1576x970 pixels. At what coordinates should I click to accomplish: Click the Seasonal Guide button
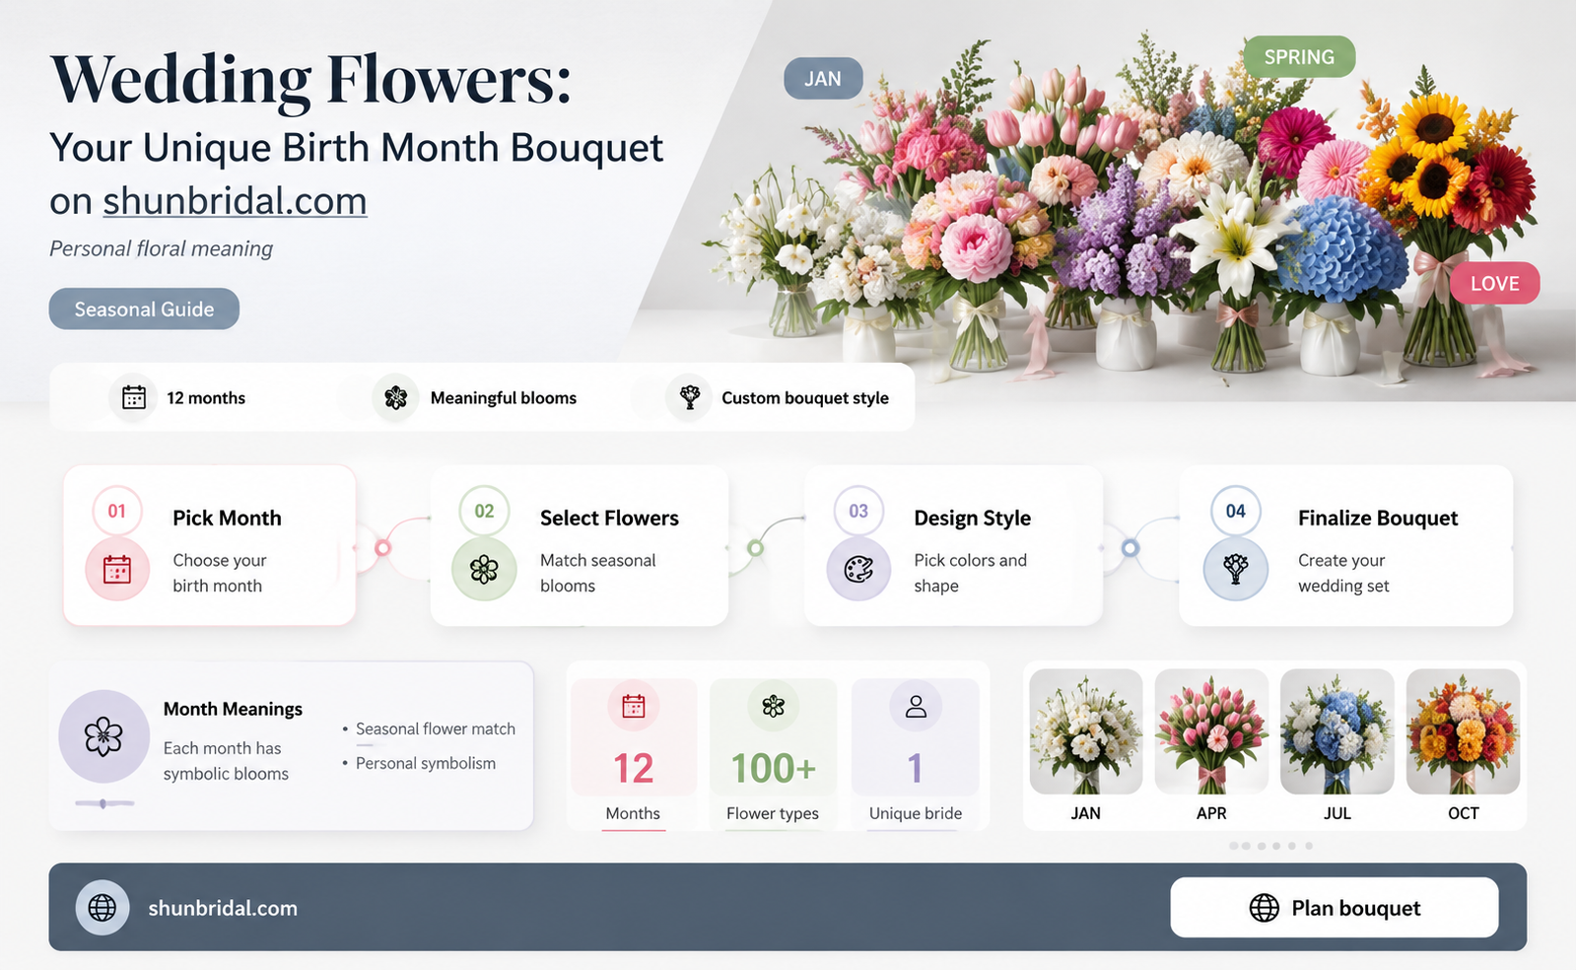tap(144, 309)
